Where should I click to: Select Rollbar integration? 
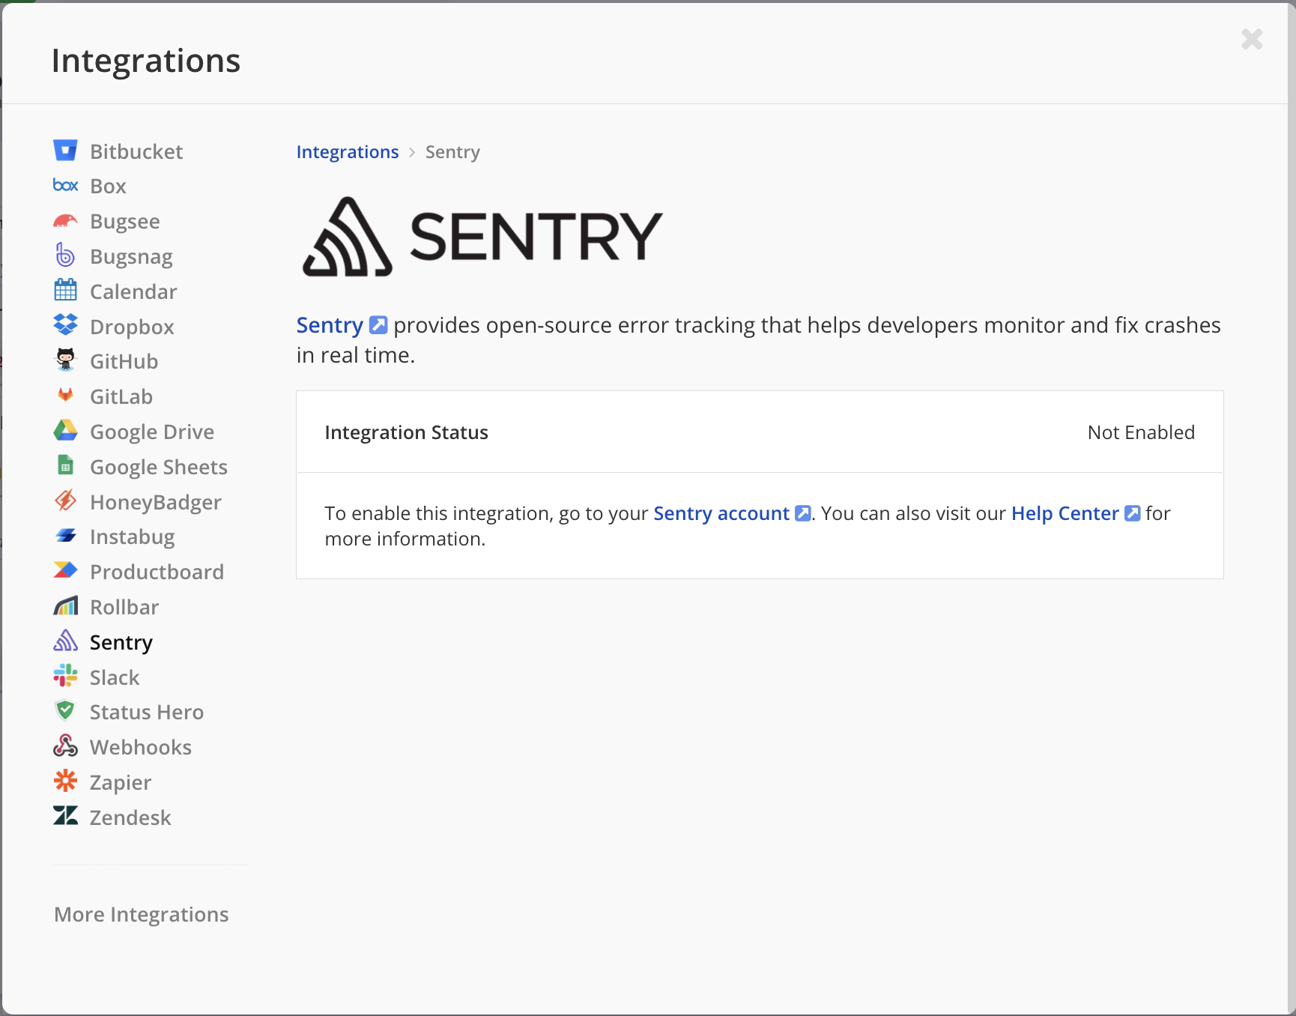[x=124, y=607]
